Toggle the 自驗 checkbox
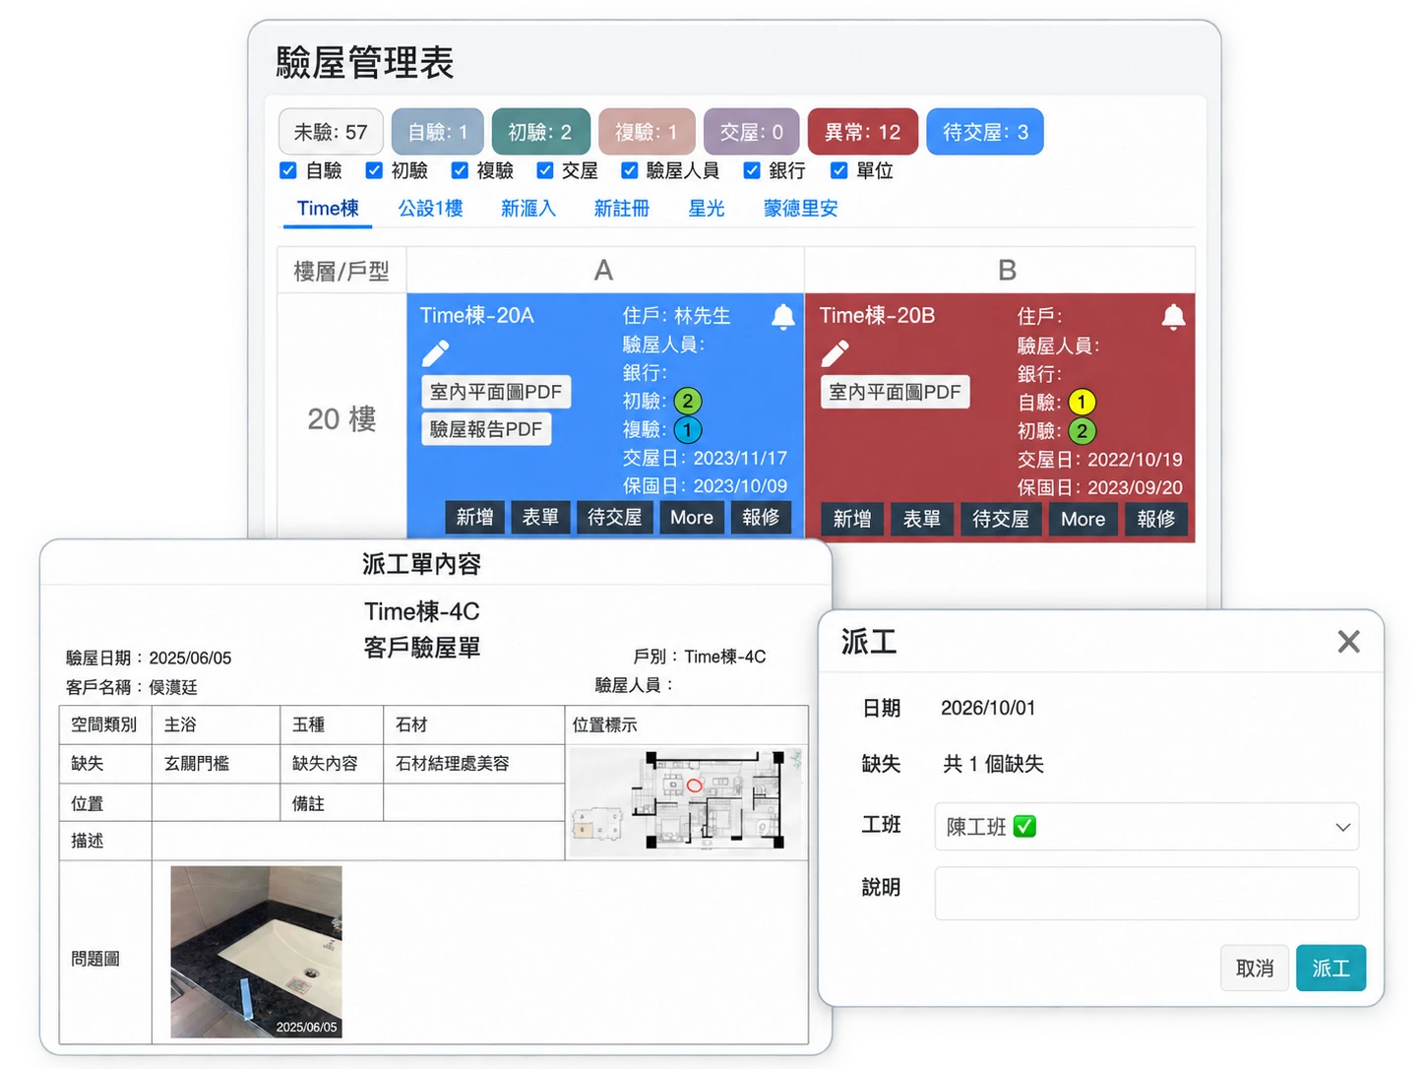 pyautogui.click(x=287, y=170)
